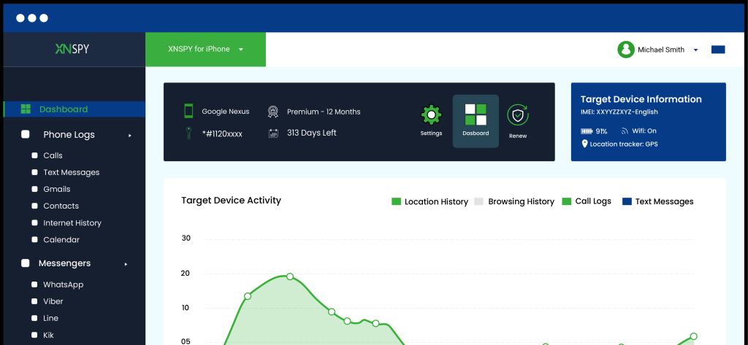Open Text Messages from sidebar
Viewport: 748px width, 345px height.
click(x=71, y=173)
